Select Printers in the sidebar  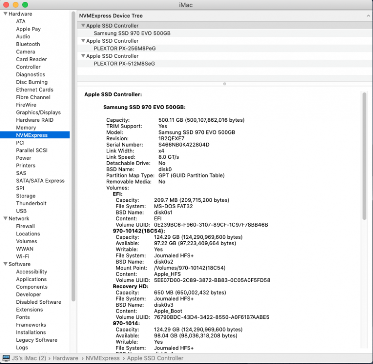coord(26,165)
